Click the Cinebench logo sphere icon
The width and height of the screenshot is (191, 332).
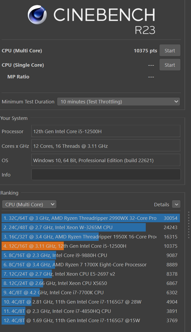coord(37,15)
